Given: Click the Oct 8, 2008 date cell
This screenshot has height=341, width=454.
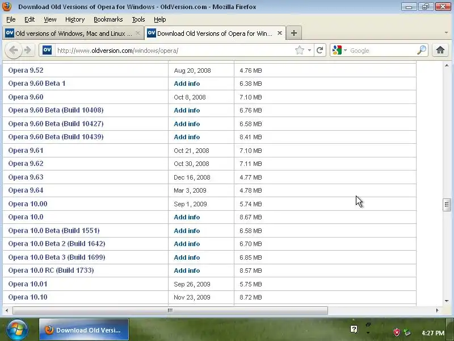Looking at the screenshot, I should click(x=190, y=97).
